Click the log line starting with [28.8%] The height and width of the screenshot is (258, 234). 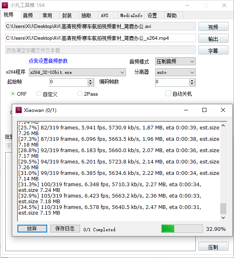[x=119, y=153]
